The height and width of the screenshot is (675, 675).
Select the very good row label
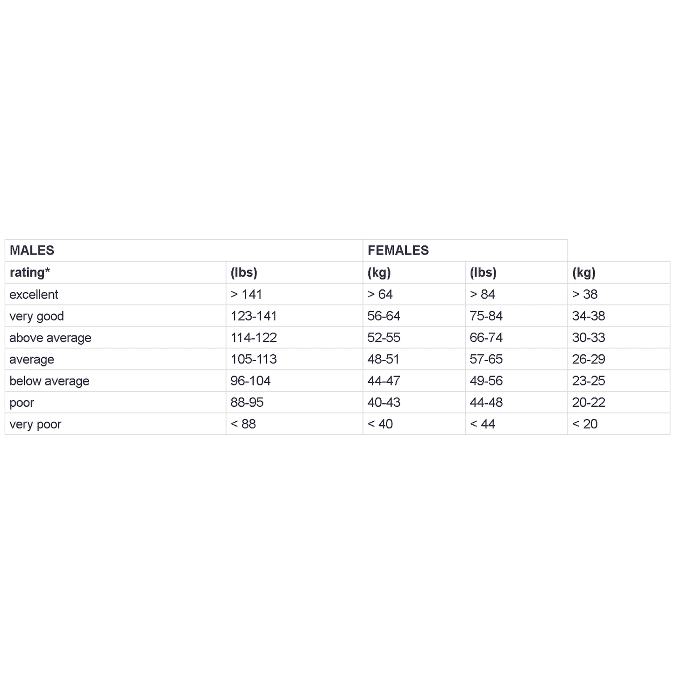click(36, 316)
